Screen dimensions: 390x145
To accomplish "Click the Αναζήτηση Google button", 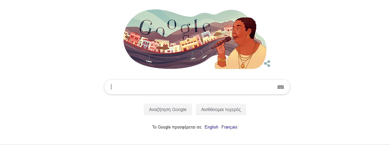I will click(x=168, y=109).
